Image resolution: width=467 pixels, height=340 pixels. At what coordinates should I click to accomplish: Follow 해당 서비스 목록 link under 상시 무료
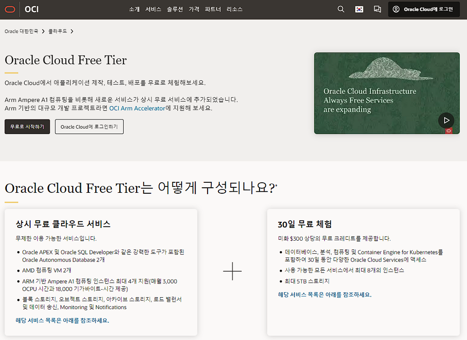[x=62, y=320]
